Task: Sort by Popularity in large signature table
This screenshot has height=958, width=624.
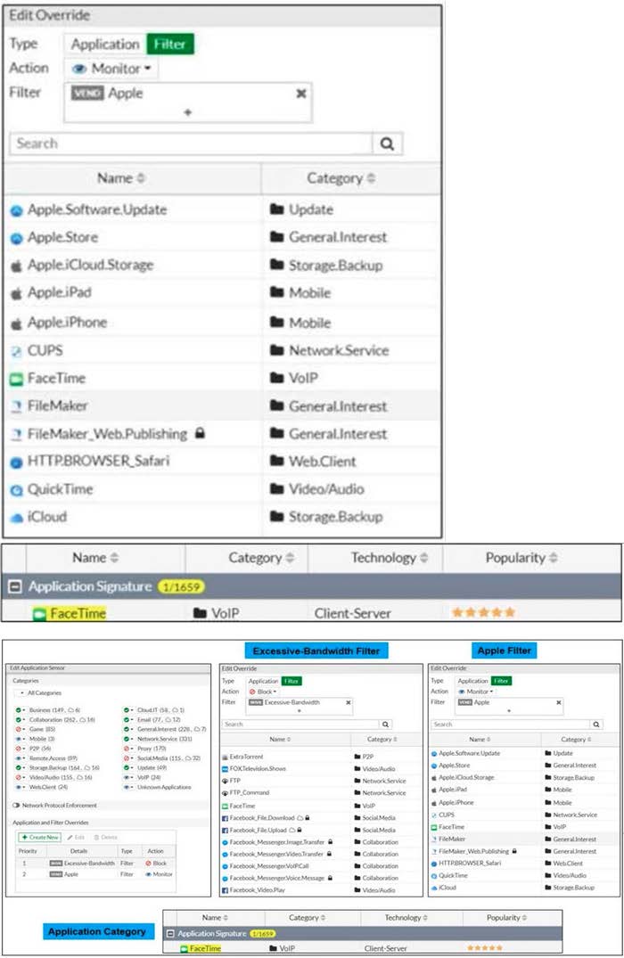Action: pos(521,558)
